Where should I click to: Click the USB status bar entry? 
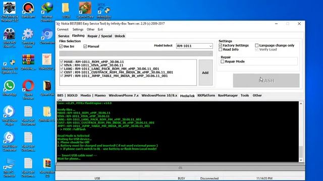(97, 178)
